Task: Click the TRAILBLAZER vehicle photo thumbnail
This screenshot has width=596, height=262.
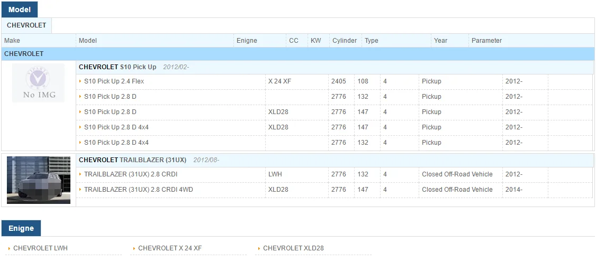Action: click(39, 180)
